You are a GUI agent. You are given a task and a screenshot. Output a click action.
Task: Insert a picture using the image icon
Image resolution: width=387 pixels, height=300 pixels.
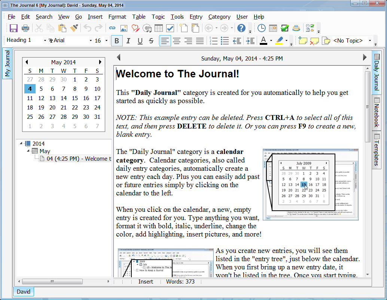(124, 28)
